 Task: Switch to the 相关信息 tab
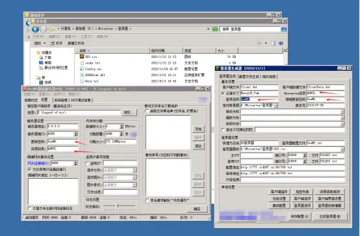pos(269,77)
